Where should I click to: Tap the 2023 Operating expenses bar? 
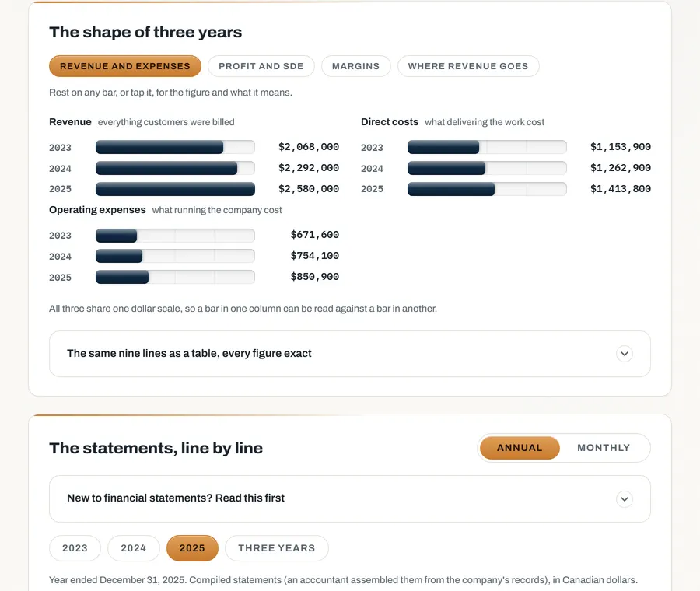(116, 236)
